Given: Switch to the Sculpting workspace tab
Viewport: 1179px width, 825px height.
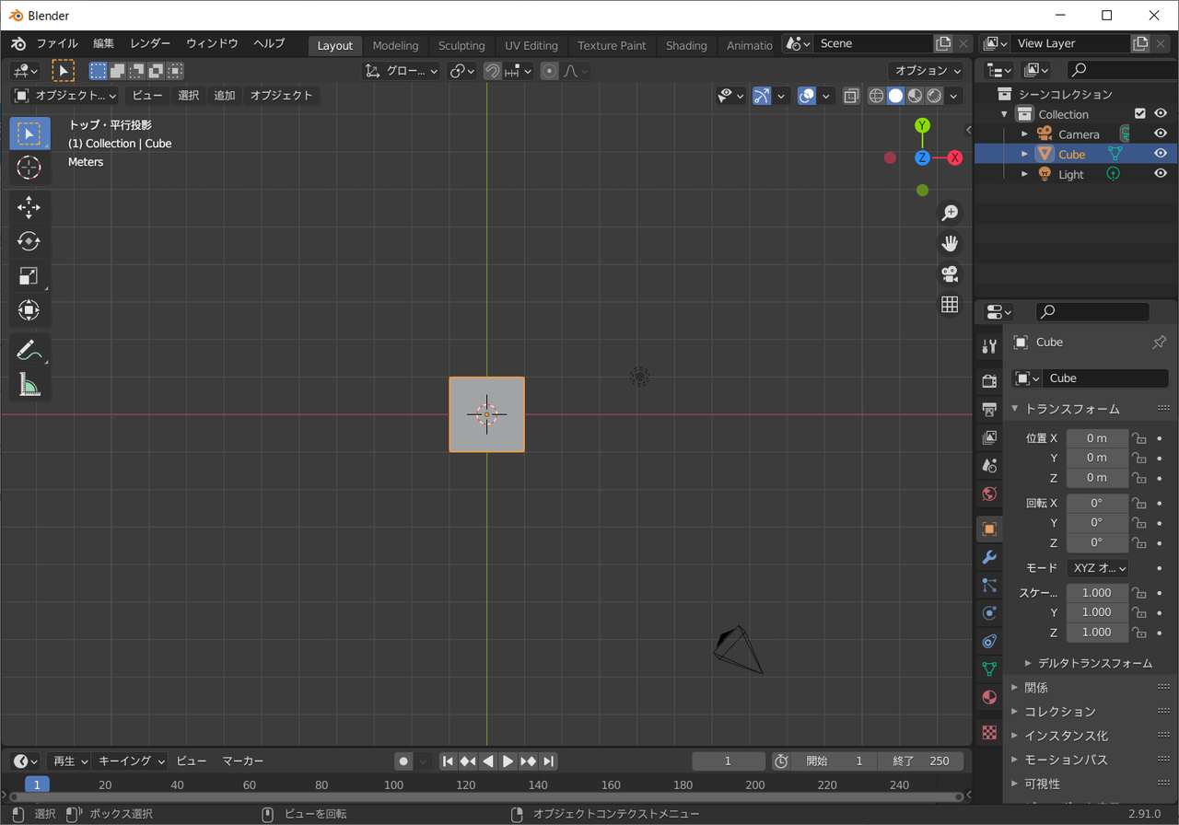Looking at the screenshot, I should click(461, 45).
